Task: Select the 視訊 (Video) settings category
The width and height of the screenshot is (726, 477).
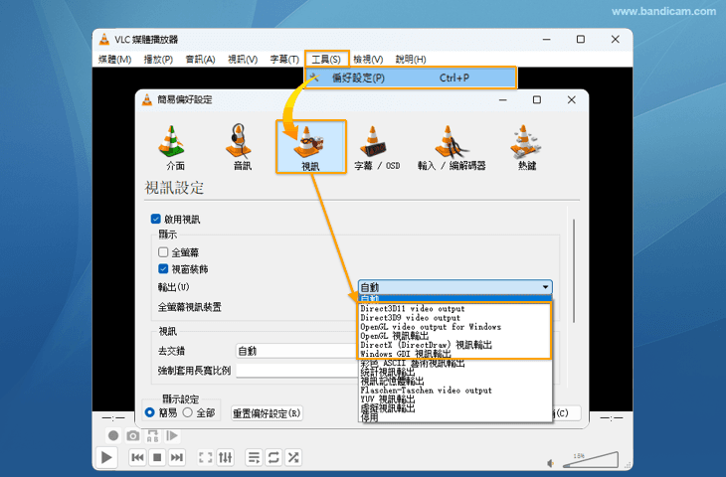Action: click(310, 147)
